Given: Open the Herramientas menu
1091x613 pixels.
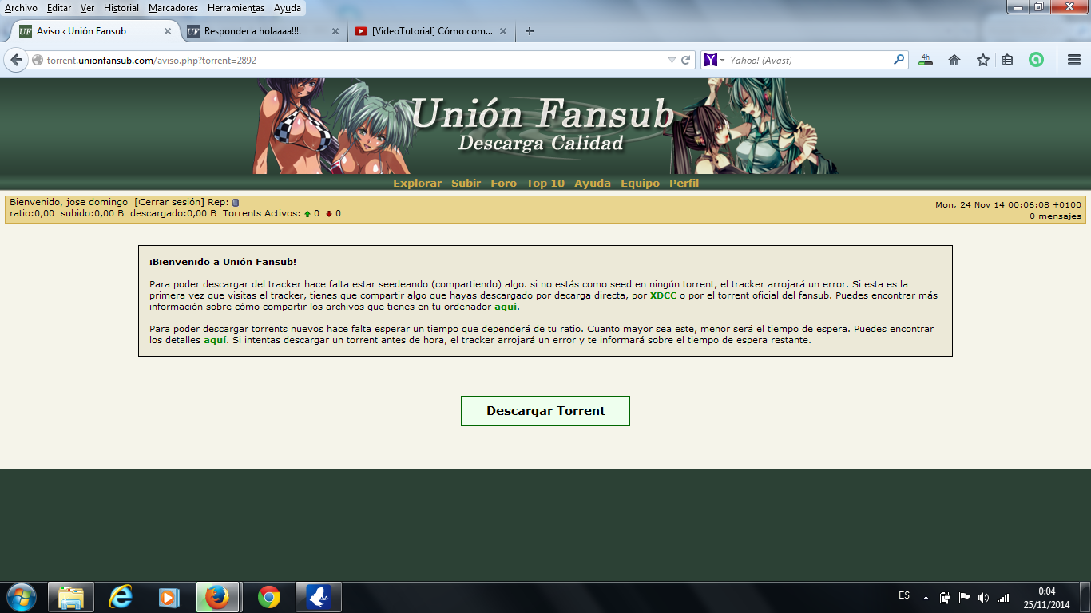Looking at the screenshot, I should pyautogui.click(x=236, y=8).
